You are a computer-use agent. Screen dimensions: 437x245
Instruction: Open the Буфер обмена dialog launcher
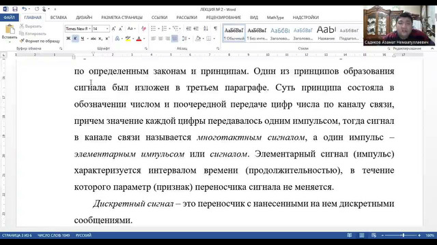[61, 48]
